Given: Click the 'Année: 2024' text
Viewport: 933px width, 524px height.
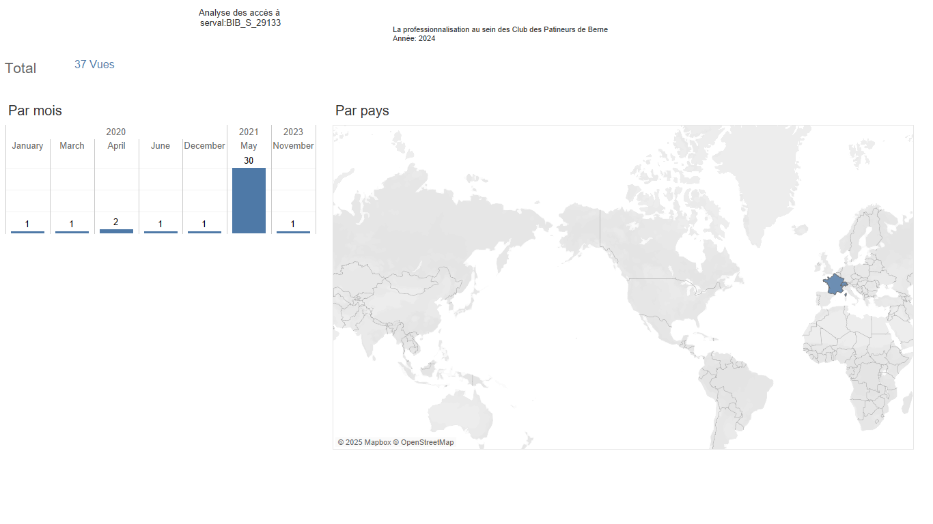Looking at the screenshot, I should 414,38.
